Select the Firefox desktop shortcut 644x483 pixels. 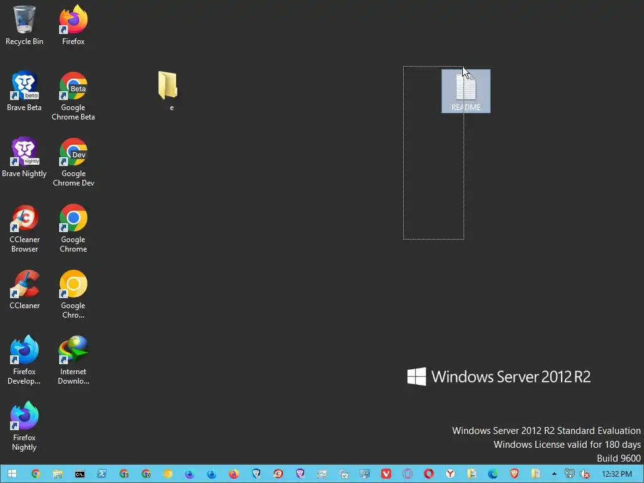73,25
